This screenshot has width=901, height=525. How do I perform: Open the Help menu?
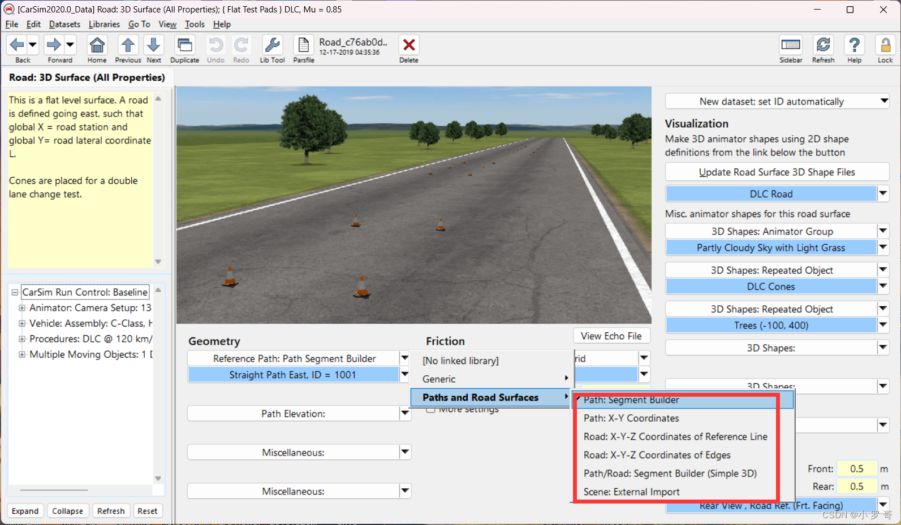[222, 24]
